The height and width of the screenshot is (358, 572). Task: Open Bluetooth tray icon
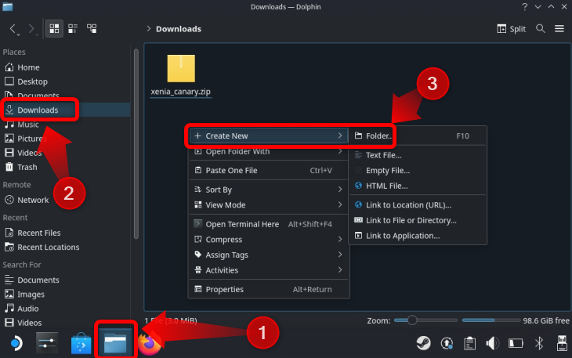(x=539, y=343)
